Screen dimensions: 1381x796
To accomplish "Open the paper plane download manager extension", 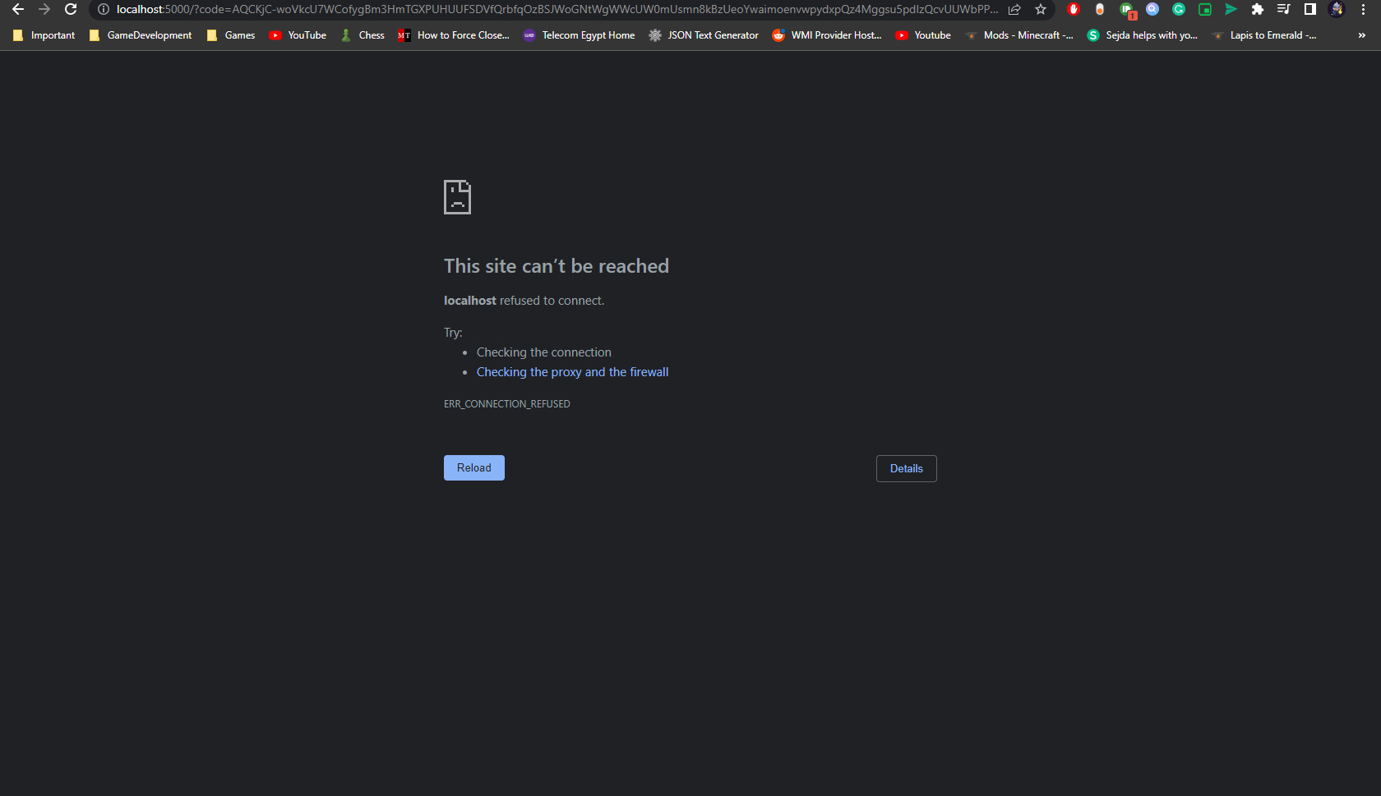I will pos(1231,10).
